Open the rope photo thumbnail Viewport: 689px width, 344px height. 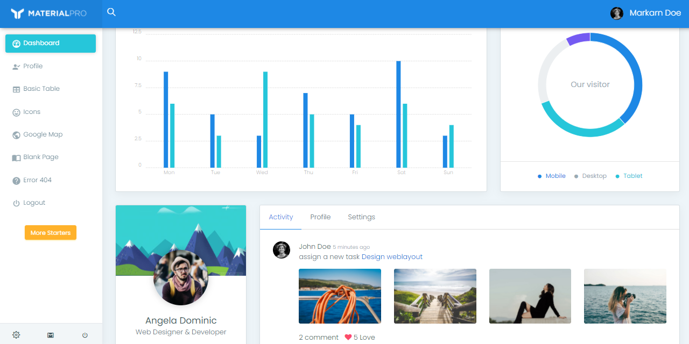coord(340,296)
